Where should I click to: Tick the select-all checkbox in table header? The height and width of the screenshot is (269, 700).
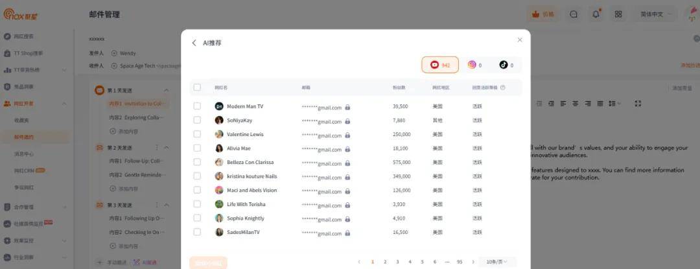197,88
